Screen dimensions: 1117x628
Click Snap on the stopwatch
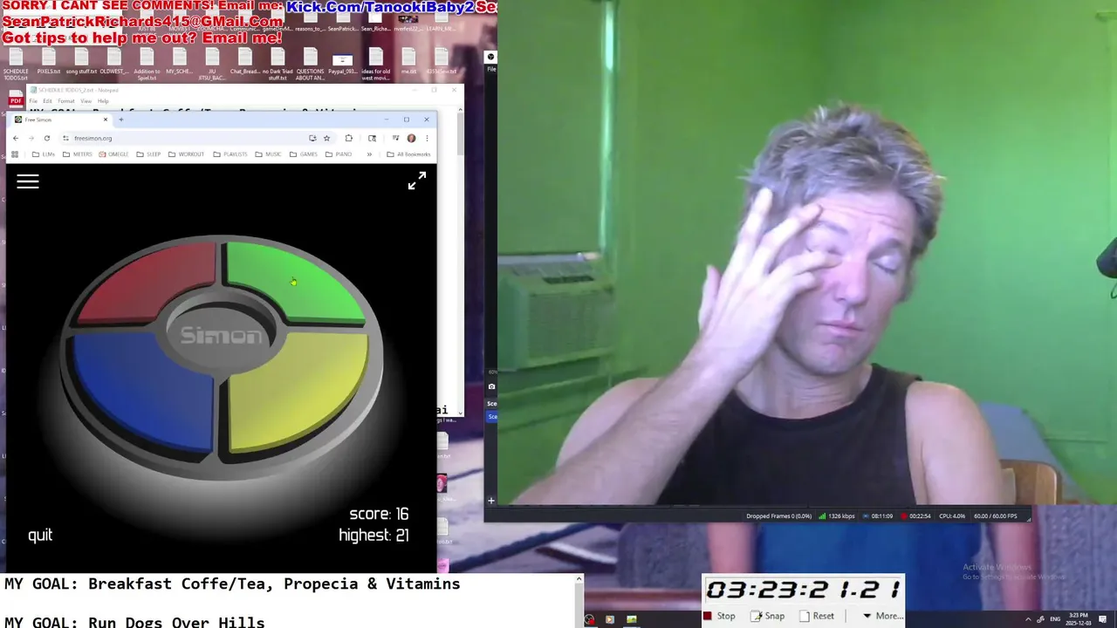(x=767, y=616)
